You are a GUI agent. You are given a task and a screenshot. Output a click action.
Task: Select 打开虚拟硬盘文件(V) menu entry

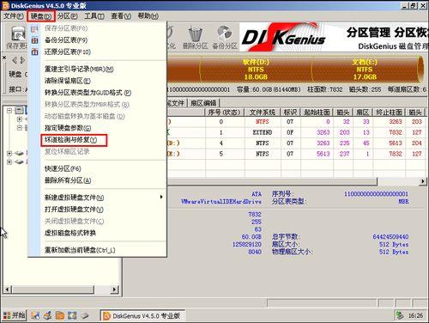coord(97,210)
